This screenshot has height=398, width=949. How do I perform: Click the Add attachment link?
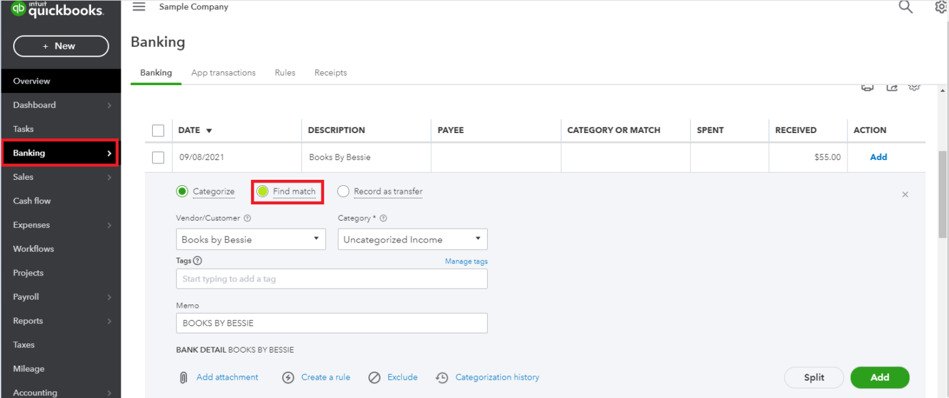tap(227, 378)
